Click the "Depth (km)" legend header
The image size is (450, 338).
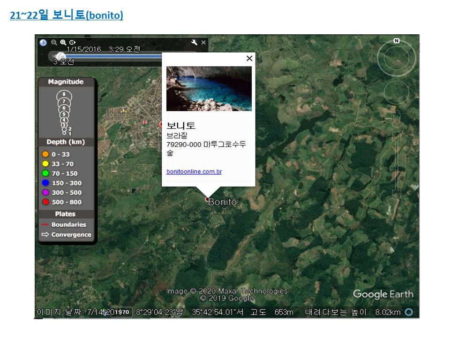(66, 142)
